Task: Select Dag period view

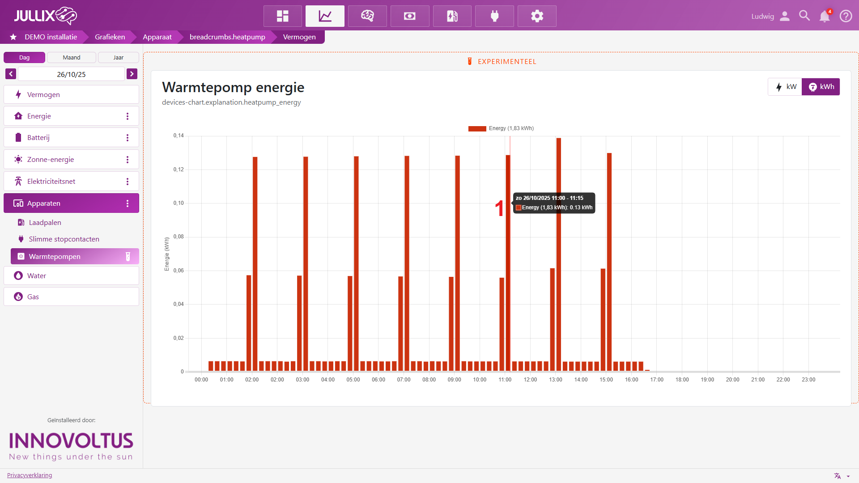Action: [24, 58]
